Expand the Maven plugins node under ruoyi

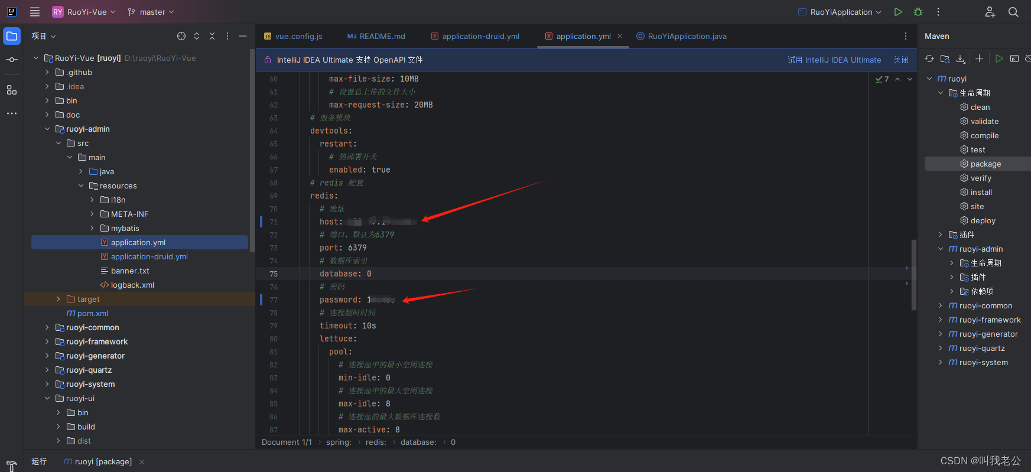[941, 235]
